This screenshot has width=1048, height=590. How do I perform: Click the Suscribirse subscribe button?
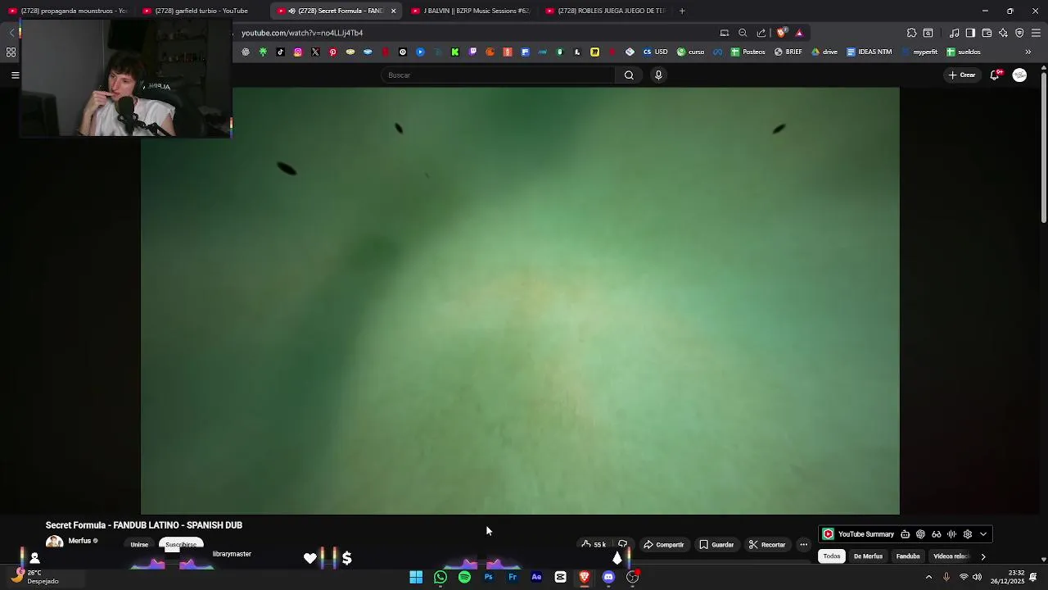tap(181, 545)
